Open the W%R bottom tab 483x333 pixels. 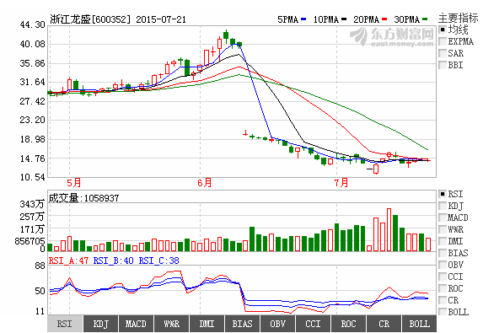click(171, 324)
